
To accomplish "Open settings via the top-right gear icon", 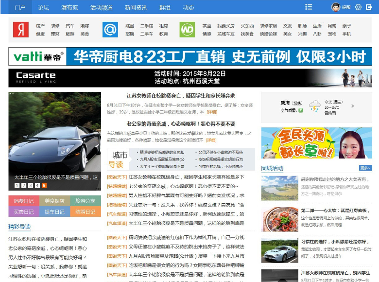I will tap(358, 7).
